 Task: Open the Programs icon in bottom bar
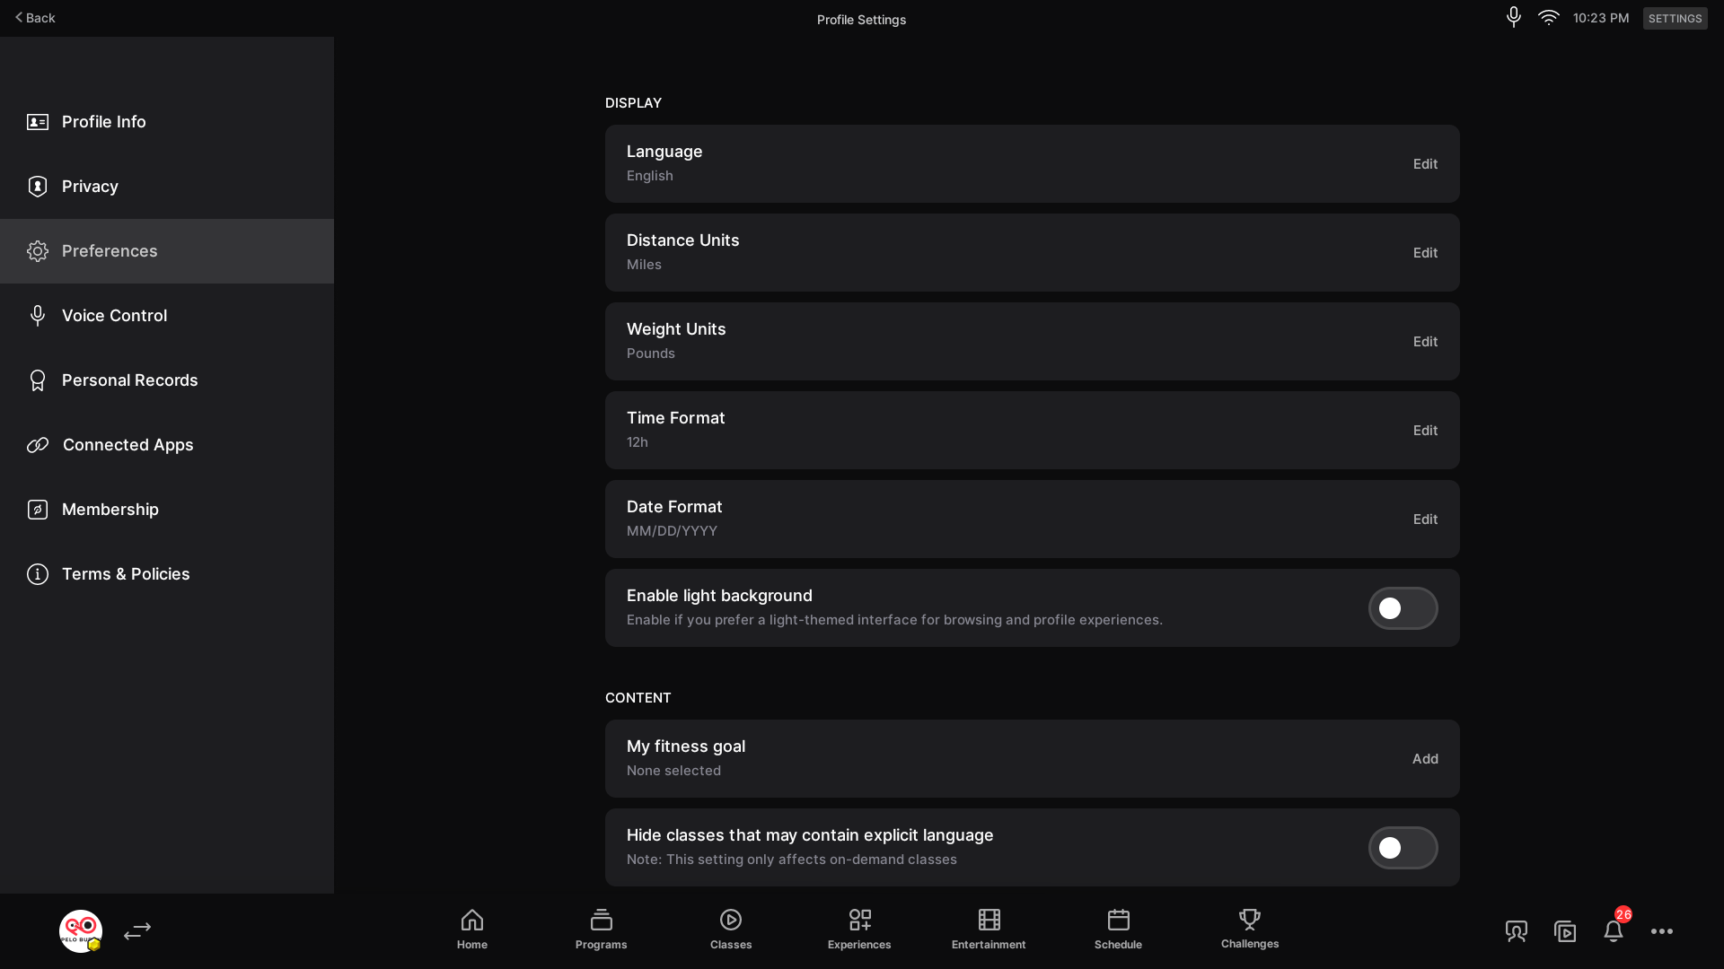(x=601, y=921)
